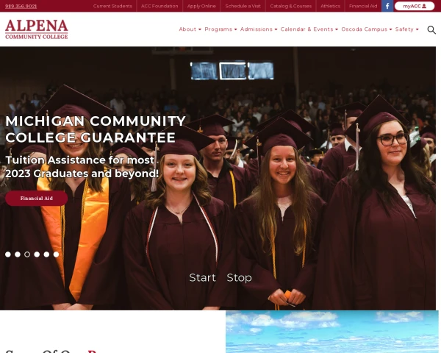Select the first carousel slide dot
Screen dimensions: 441x353
8,254
